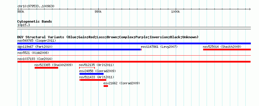Screen dimensions: 259x106
Task: Click the nsv549765 (Cooper2011) variant label
Action: click(x=37, y=41)
